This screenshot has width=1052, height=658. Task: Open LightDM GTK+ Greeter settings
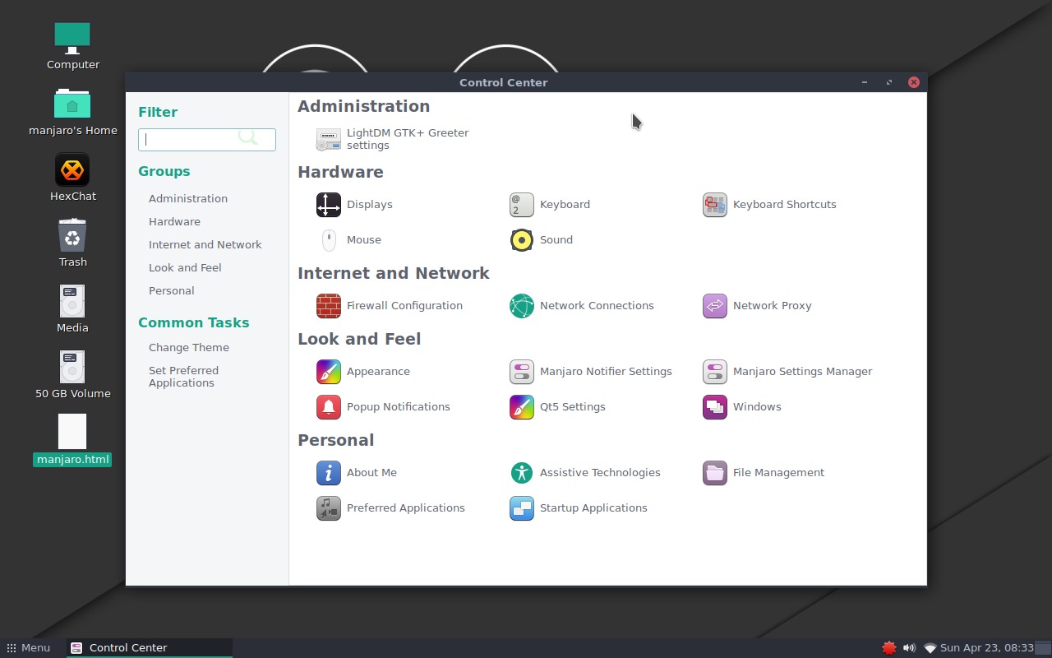pyautogui.click(x=394, y=138)
